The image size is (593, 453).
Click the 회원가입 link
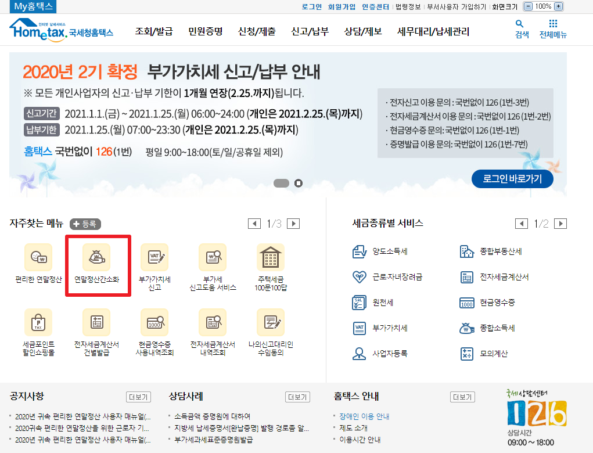click(342, 7)
